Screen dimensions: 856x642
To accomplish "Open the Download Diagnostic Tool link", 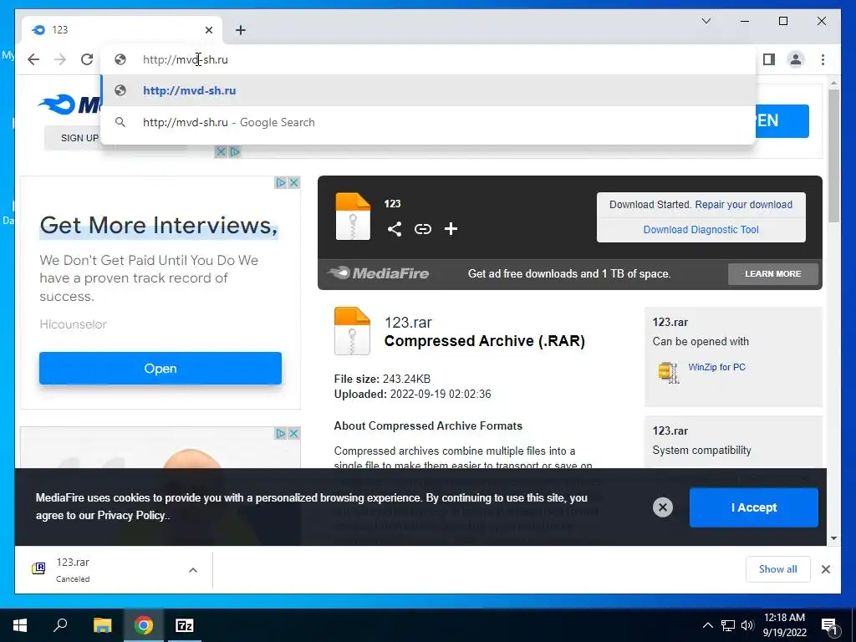I will click(701, 230).
